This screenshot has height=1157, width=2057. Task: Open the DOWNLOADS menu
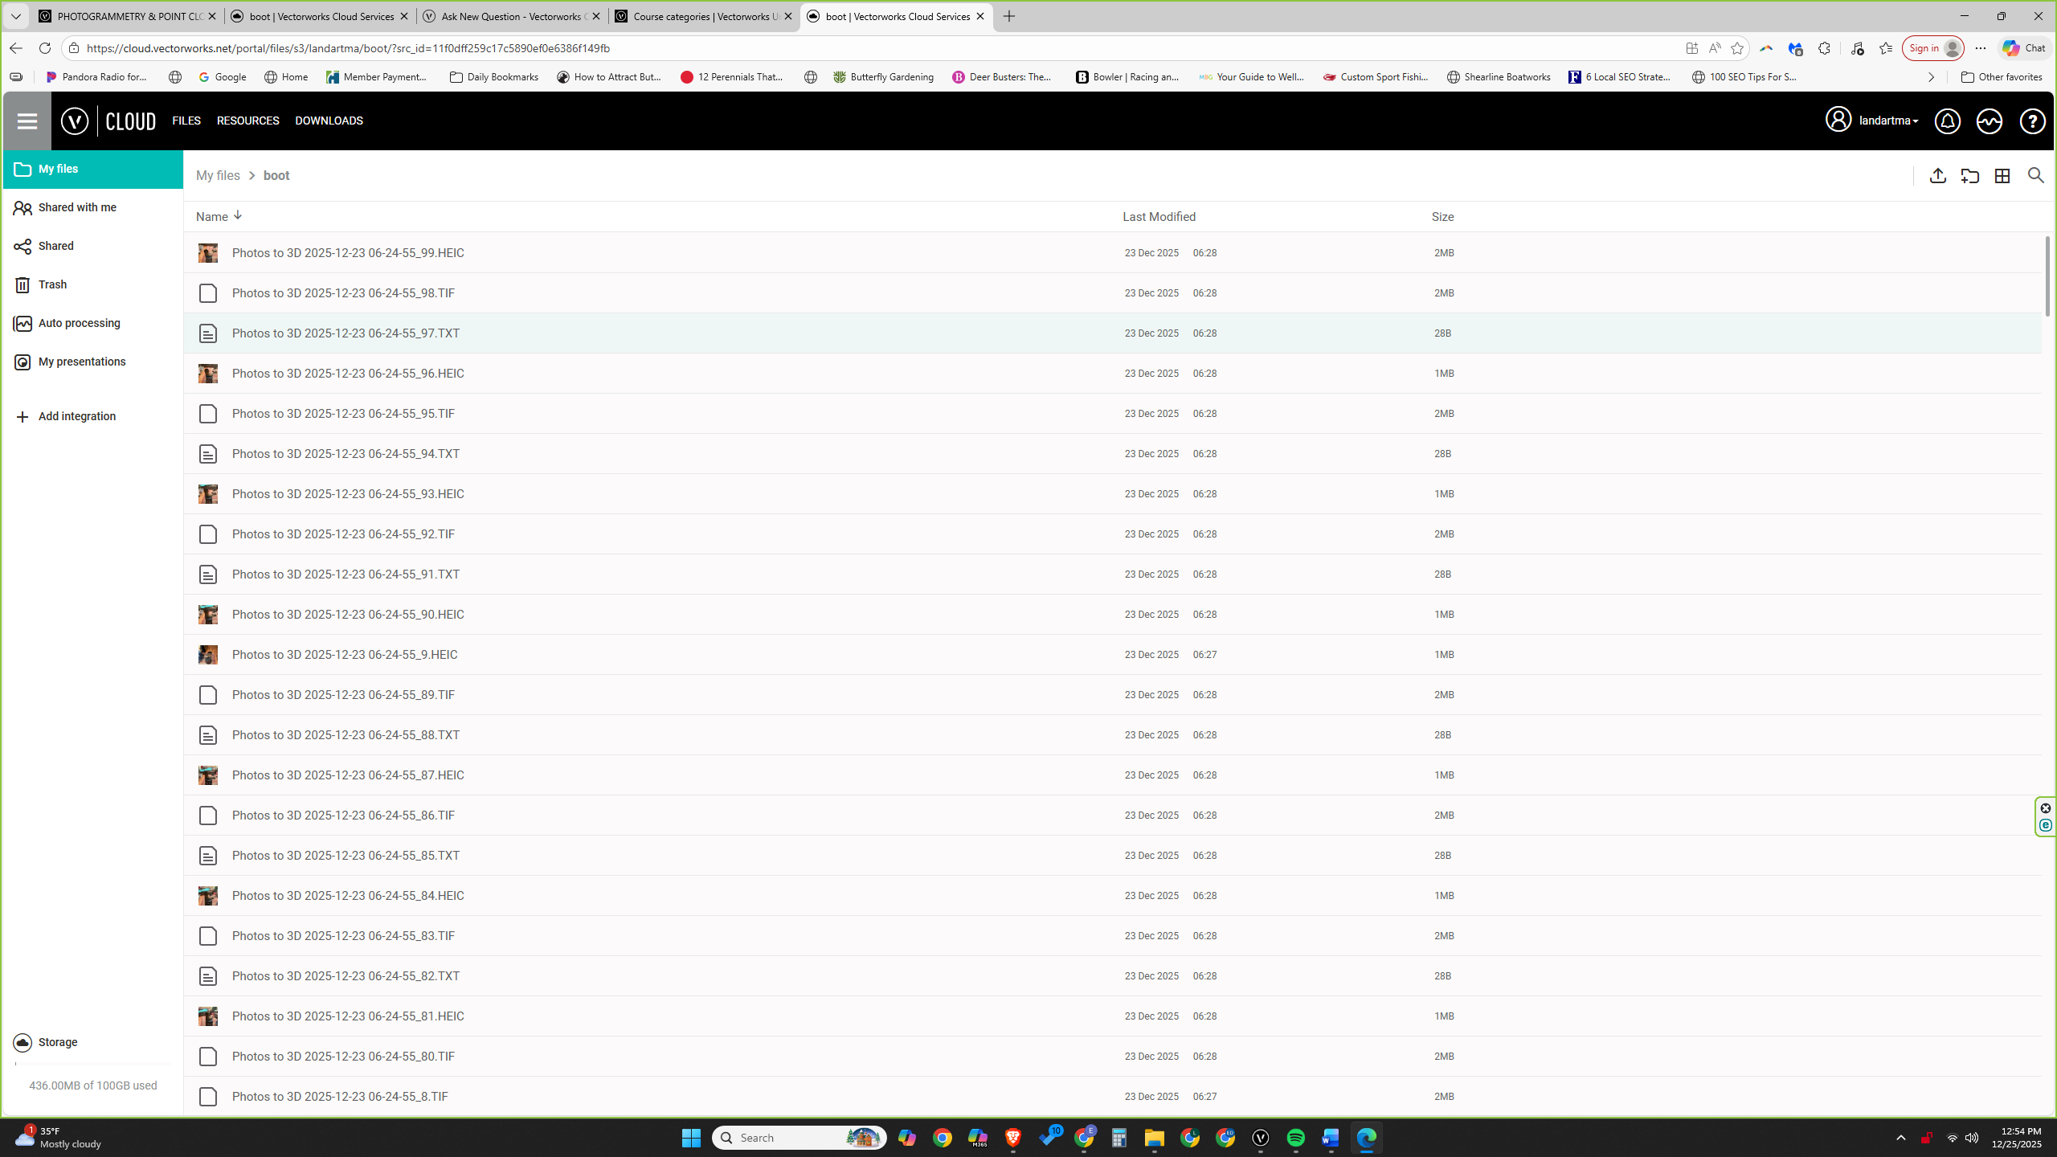[x=329, y=121]
